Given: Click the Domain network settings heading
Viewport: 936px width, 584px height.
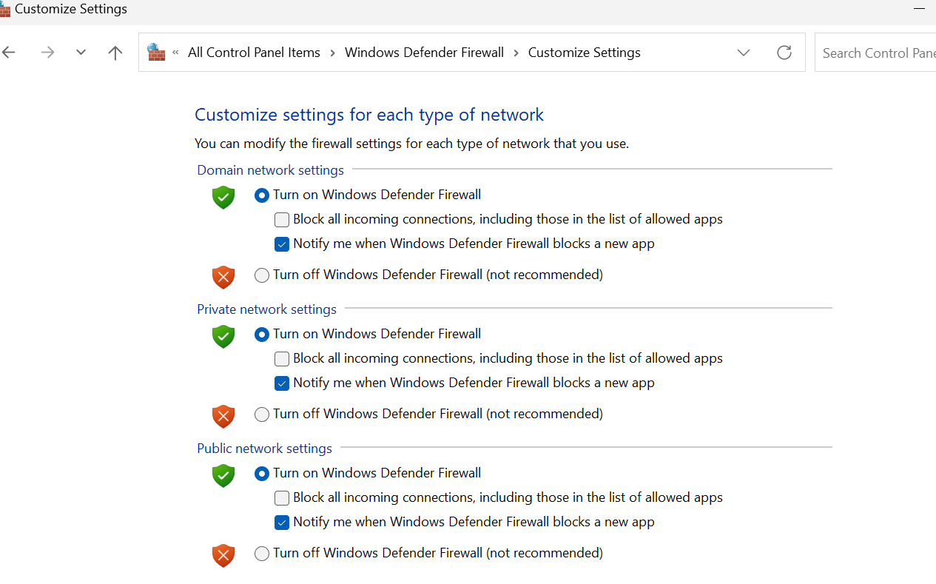Looking at the screenshot, I should [x=270, y=170].
